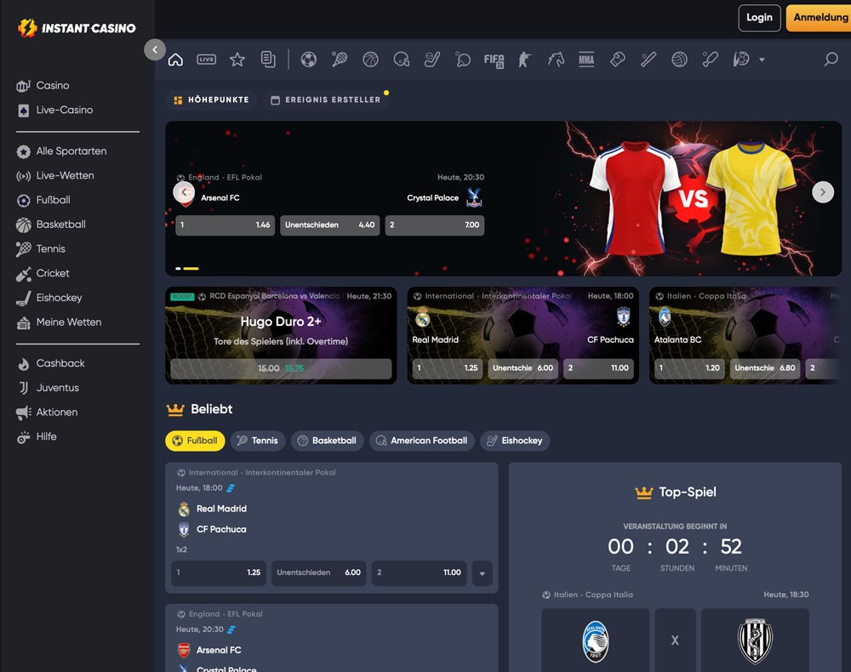Open favorites star in sports toolbar
This screenshot has width=851, height=672.
(x=237, y=59)
